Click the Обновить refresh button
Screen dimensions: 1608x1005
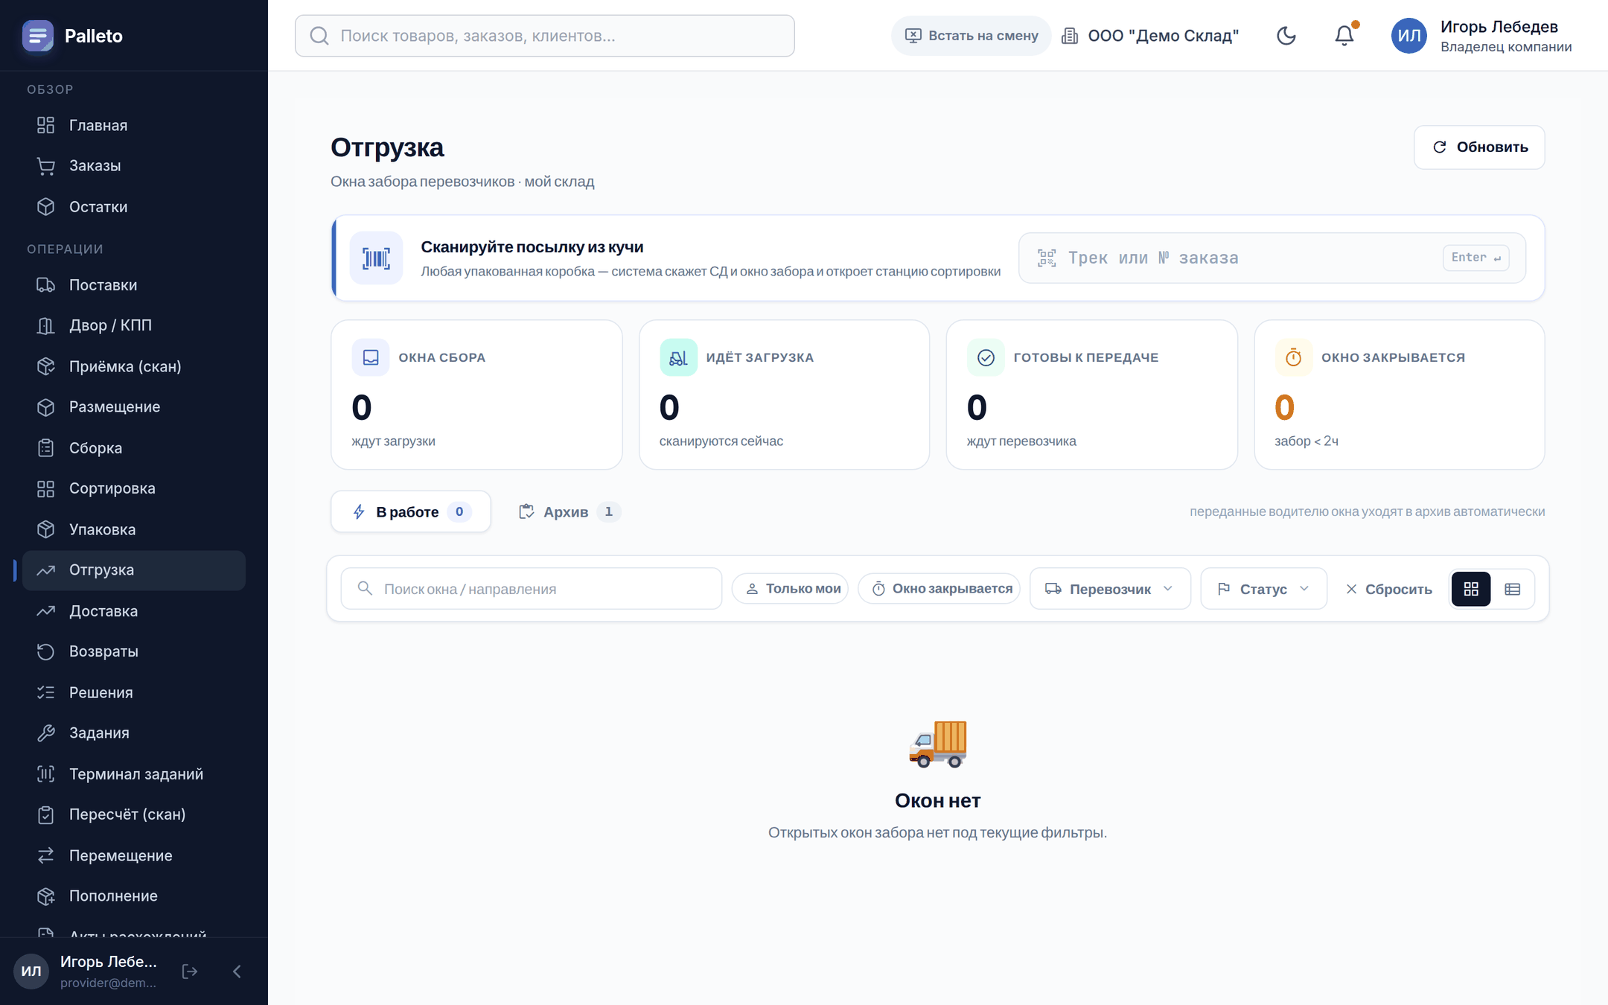click(x=1479, y=147)
